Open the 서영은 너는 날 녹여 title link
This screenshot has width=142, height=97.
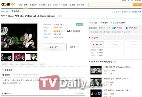[117, 67]
